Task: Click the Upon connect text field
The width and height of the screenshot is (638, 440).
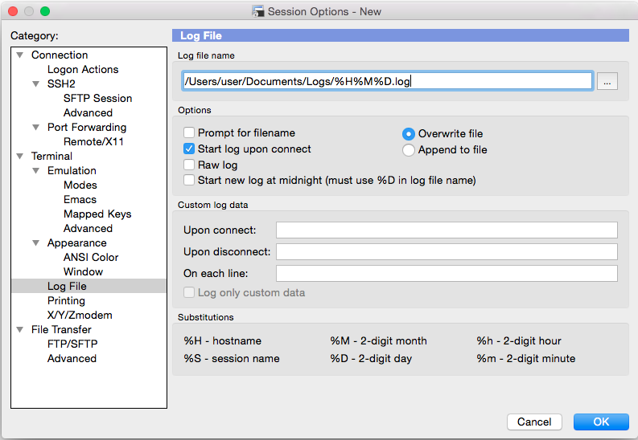Action: click(x=447, y=230)
